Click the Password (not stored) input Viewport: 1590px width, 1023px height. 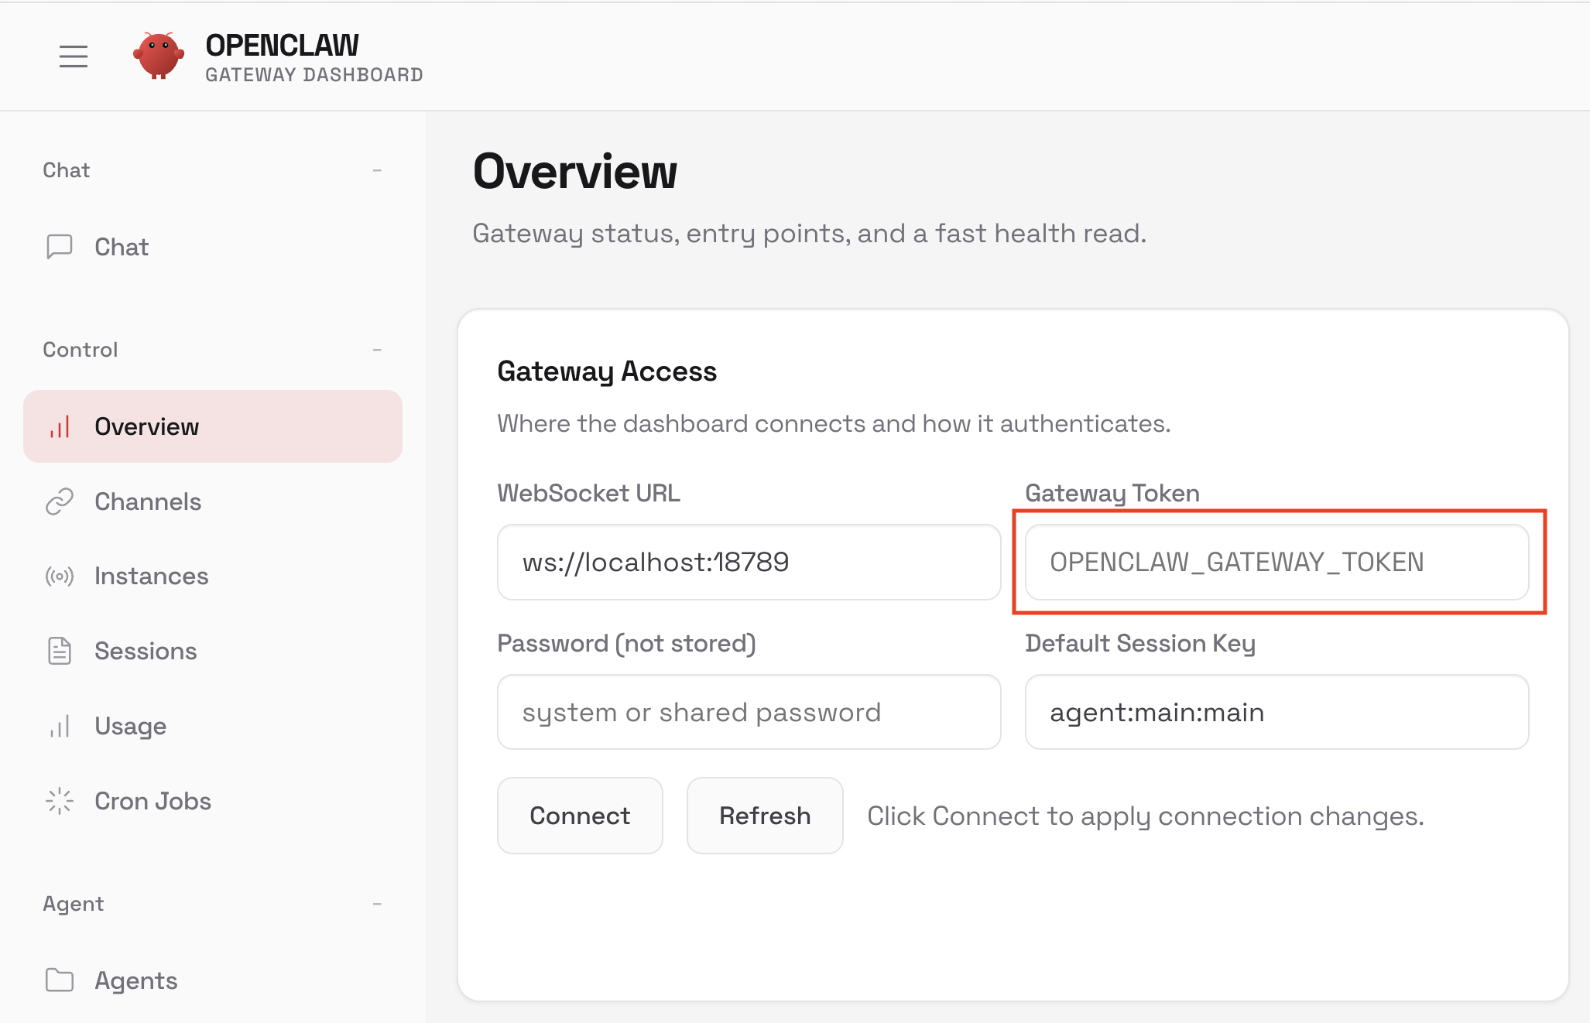coord(749,712)
